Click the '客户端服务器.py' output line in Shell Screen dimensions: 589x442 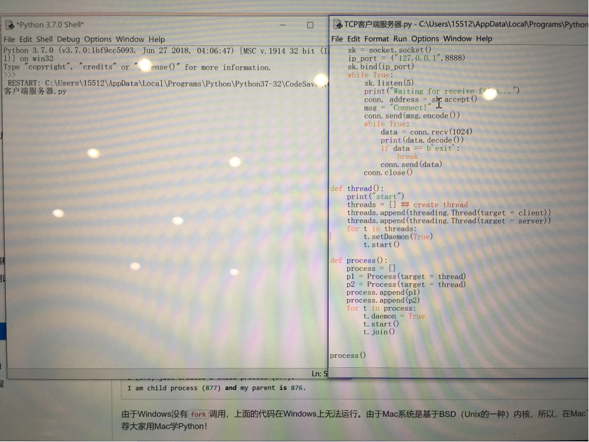click(x=35, y=91)
